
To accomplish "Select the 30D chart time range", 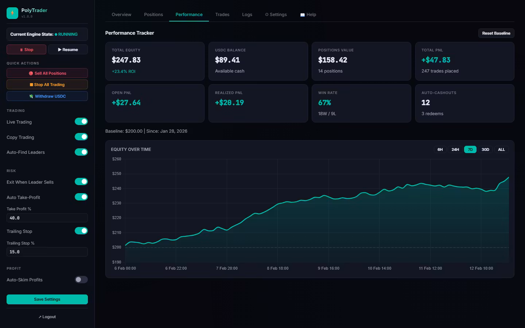I will click(485, 149).
